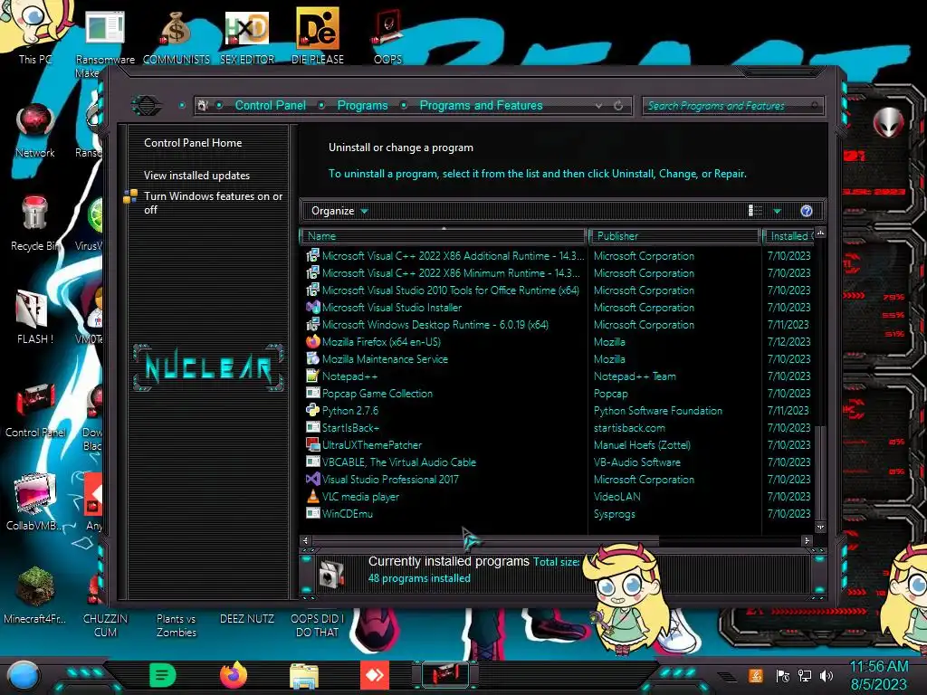Open the Recycle Bin desktop icon
The width and height of the screenshot is (927, 695).
pos(34,224)
